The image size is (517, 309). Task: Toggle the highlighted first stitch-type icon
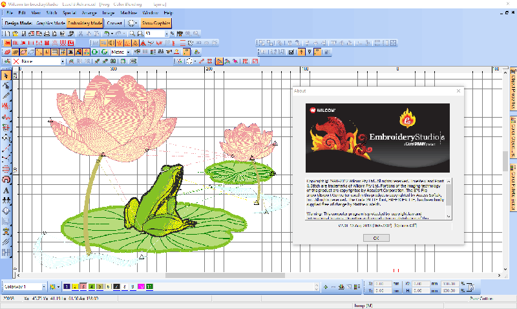point(7,43)
